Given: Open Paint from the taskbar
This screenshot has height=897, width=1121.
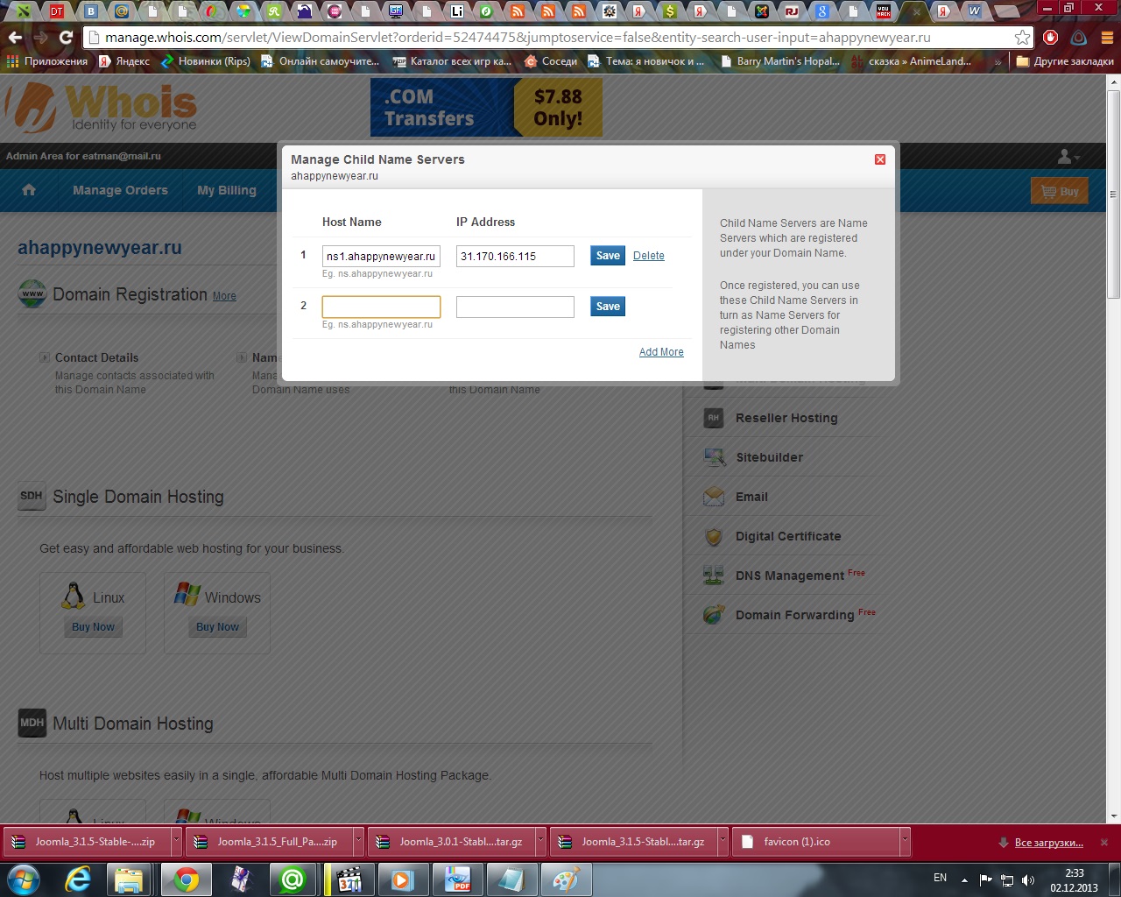Looking at the screenshot, I should (566, 879).
